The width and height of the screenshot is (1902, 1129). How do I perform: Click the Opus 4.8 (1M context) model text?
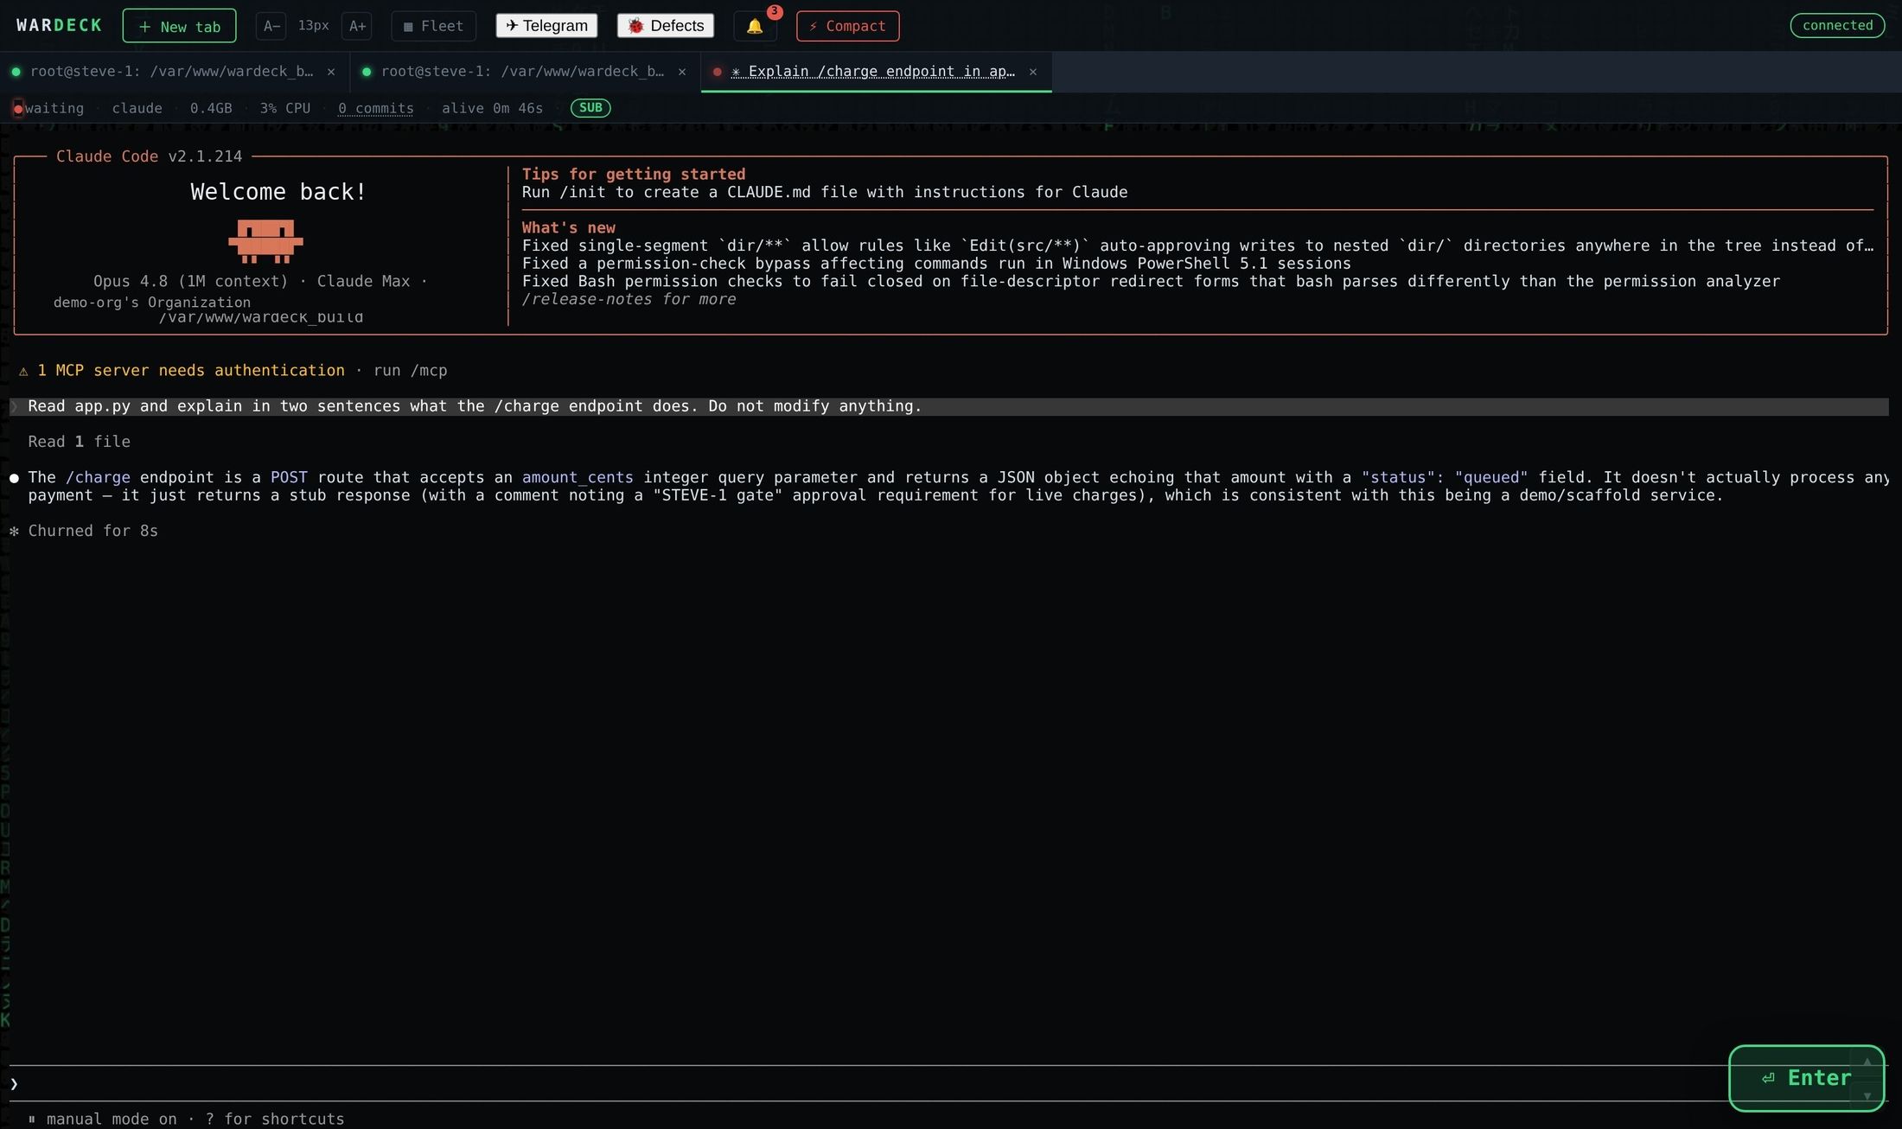click(190, 281)
